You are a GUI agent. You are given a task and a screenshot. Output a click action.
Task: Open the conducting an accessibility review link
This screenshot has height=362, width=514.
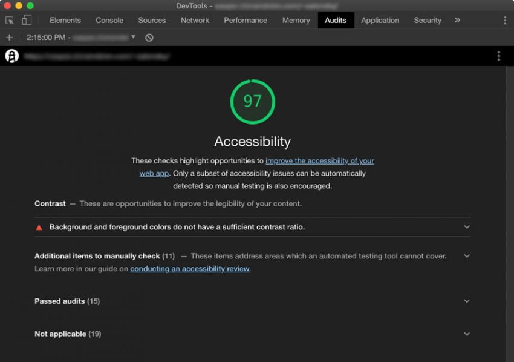pyautogui.click(x=189, y=269)
